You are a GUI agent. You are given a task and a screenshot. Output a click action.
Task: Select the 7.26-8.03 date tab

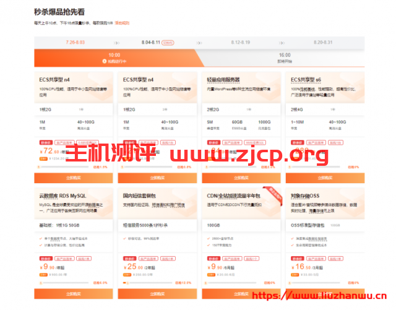point(75,42)
